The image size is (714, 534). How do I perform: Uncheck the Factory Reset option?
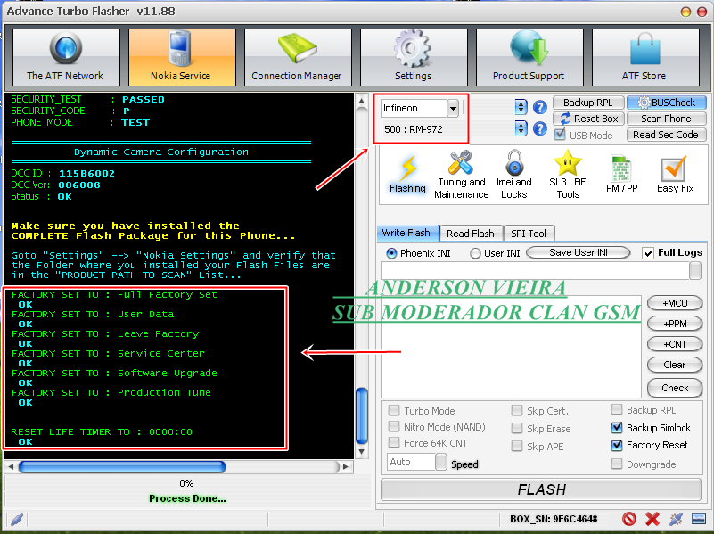coord(618,445)
